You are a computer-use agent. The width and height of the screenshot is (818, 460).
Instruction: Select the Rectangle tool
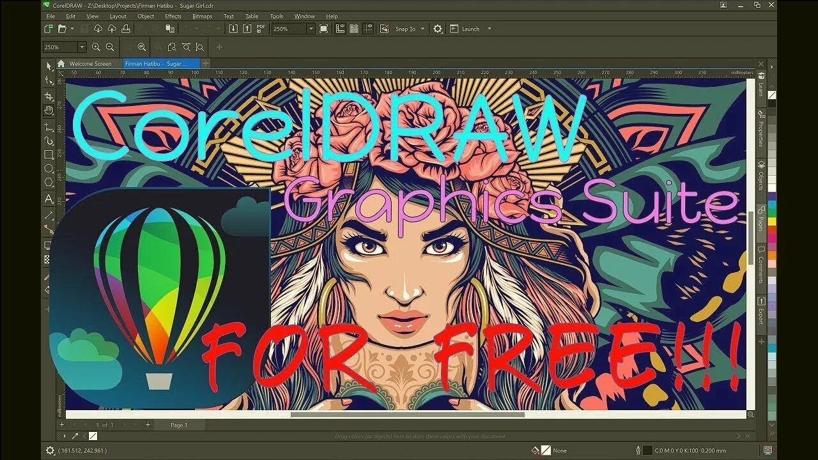click(49, 154)
